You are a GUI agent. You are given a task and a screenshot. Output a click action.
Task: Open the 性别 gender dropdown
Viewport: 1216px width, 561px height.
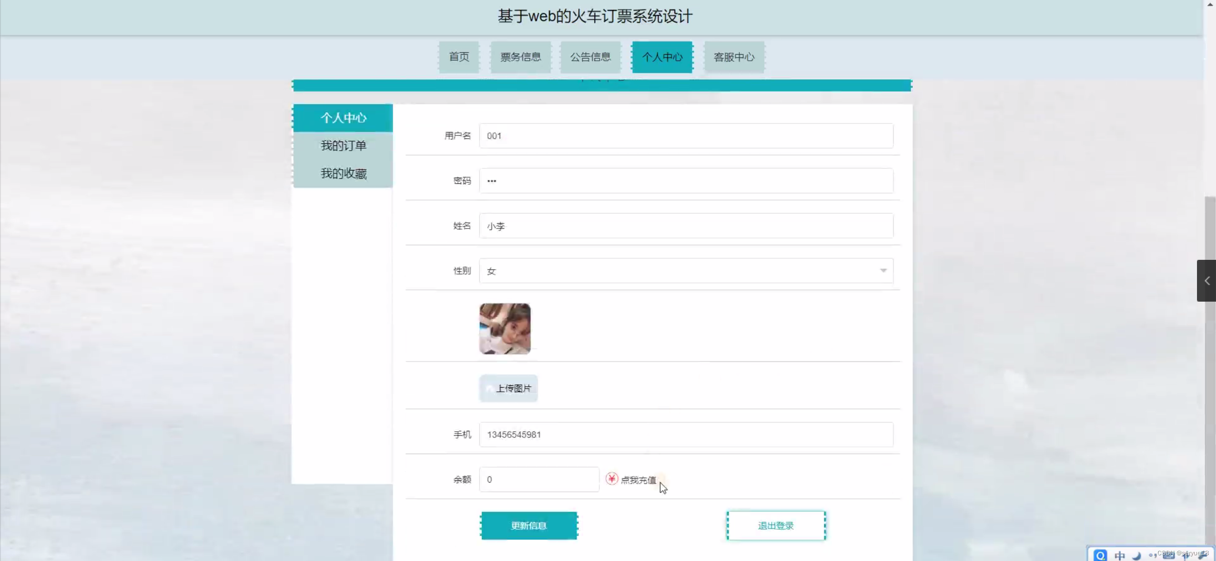685,271
